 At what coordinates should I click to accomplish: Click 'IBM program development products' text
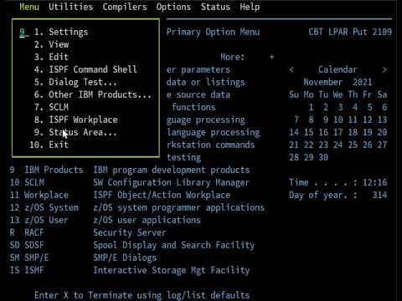[172, 170]
